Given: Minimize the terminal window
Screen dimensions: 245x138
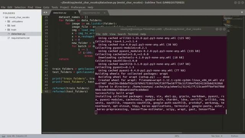Looking at the screenshot, I should [217, 29].
